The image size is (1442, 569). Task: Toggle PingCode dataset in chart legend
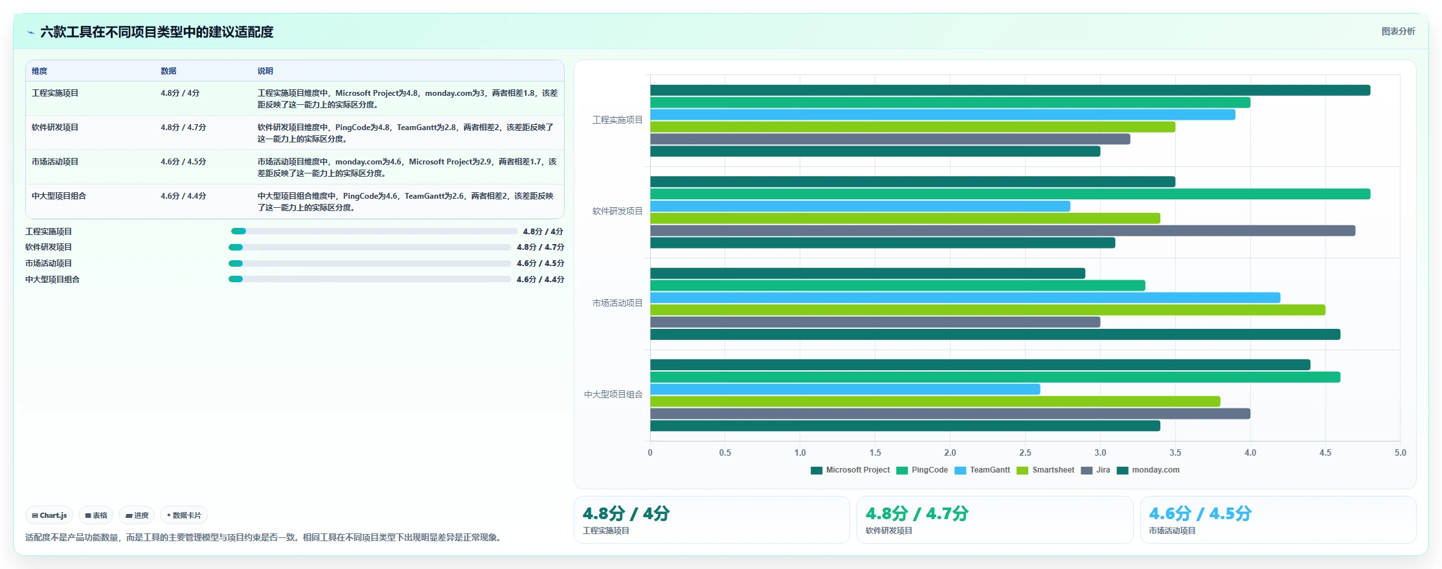coord(922,470)
